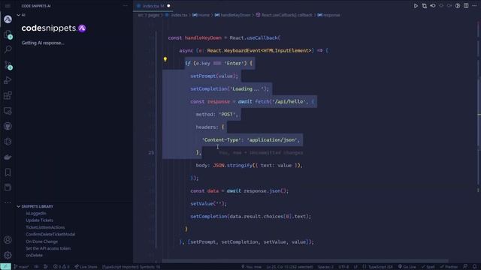Collapse the AI section chevron
The height and width of the screenshot is (270, 481).
click(18, 15)
